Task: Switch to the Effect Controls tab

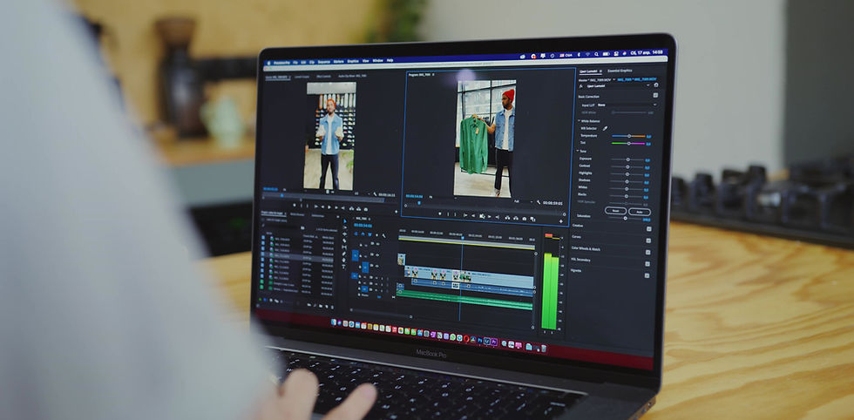Action: coord(323,77)
